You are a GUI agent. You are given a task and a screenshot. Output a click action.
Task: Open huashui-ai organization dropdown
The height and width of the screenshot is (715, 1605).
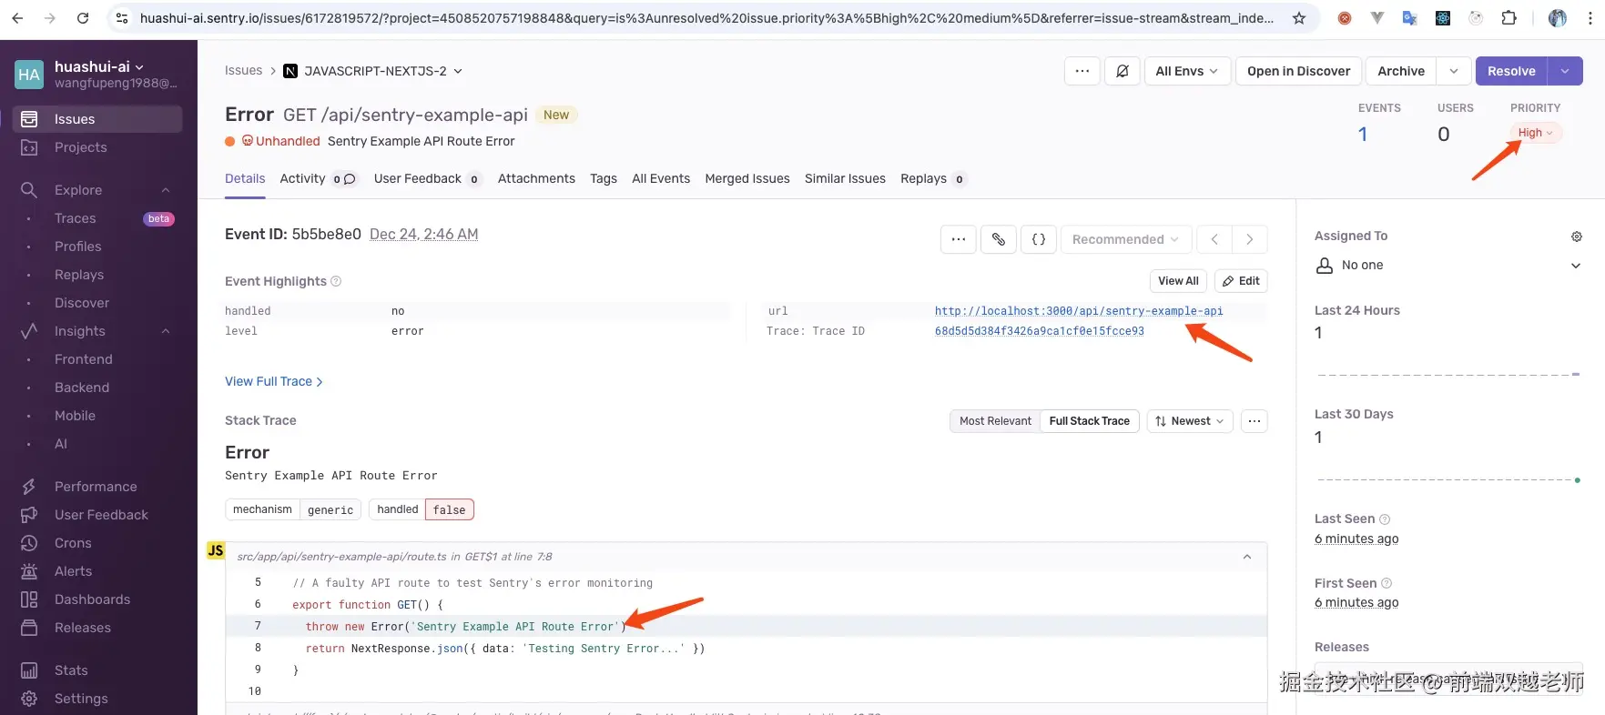click(x=99, y=66)
